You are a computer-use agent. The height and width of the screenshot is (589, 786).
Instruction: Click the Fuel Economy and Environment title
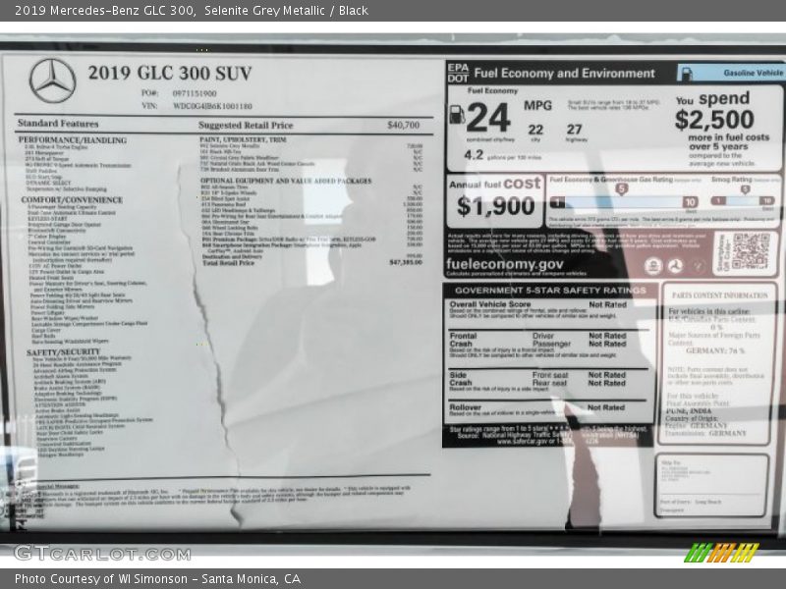click(x=564, y=74)
